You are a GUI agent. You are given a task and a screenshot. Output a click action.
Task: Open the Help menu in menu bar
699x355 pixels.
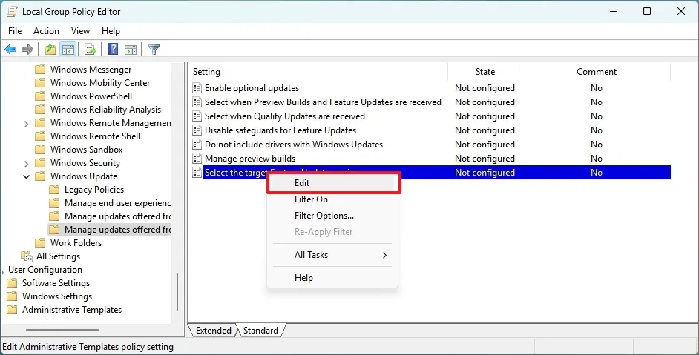[111, 30]
